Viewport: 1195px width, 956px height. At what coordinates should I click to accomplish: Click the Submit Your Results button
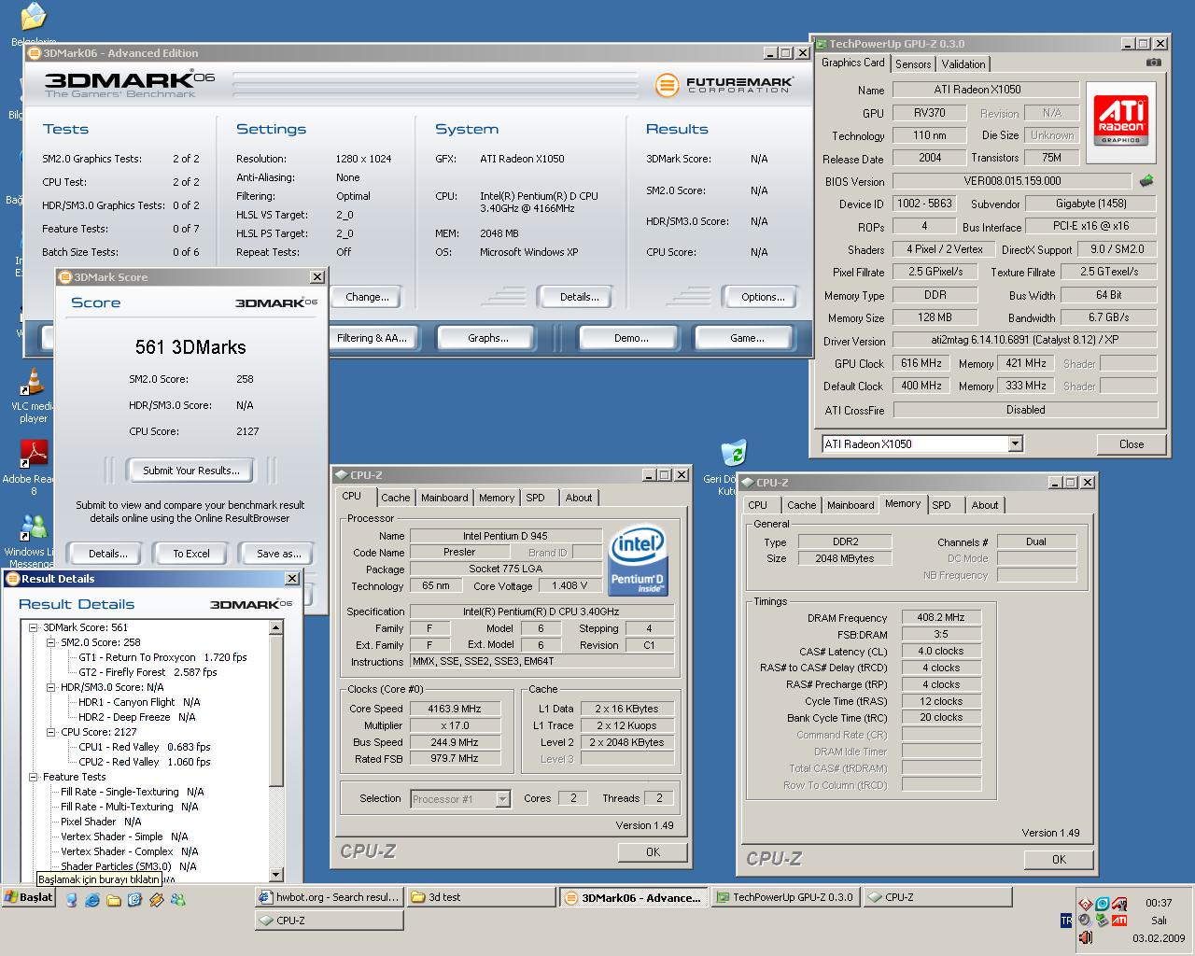191,471
